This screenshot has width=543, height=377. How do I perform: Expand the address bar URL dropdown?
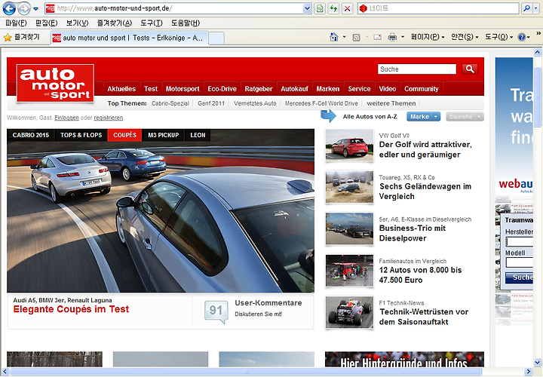pos(307,8)
